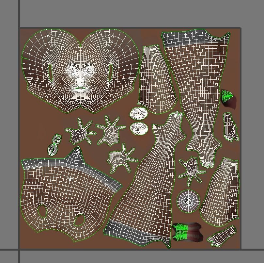Click the gray pointed flap on torso shell
The height and width of the screenshot is (263, 264).
point(75,155)
